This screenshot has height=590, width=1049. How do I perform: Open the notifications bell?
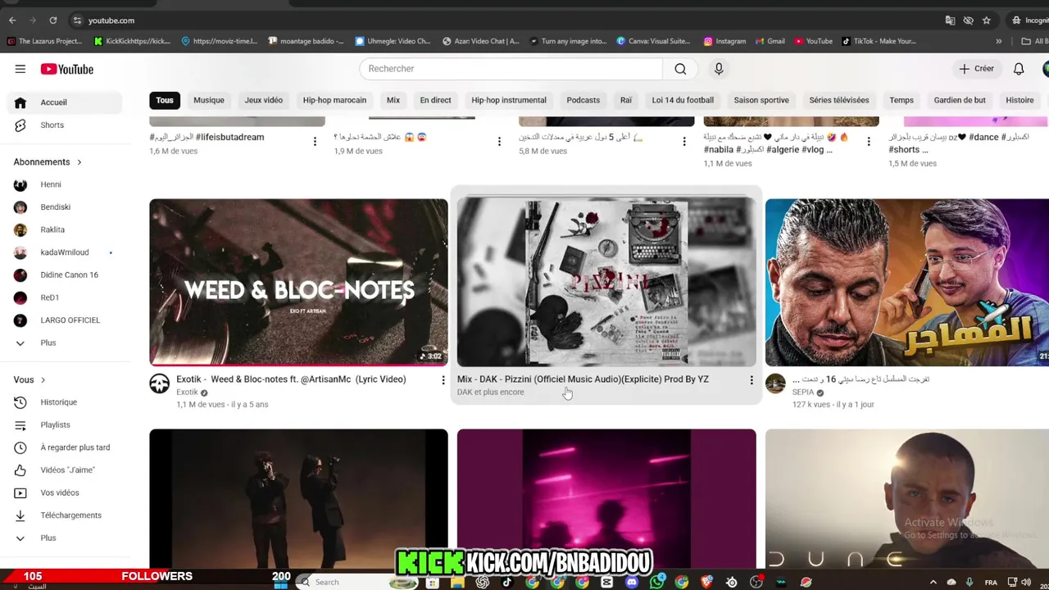point(1019,69)
